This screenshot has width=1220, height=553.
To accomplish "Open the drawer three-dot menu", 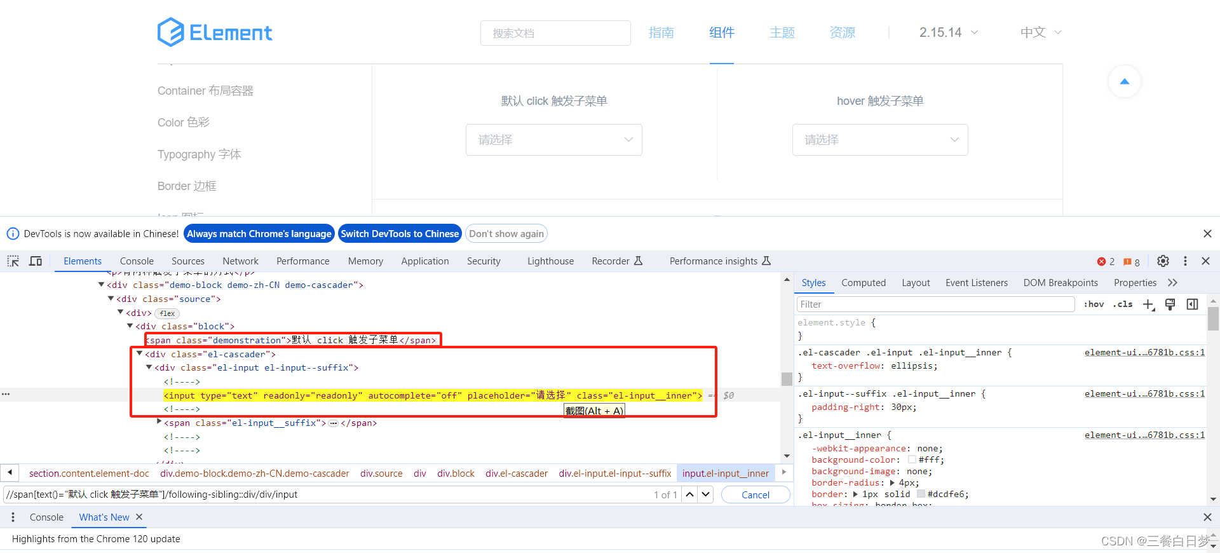I will pyautogui.click(x=13, y=517).
